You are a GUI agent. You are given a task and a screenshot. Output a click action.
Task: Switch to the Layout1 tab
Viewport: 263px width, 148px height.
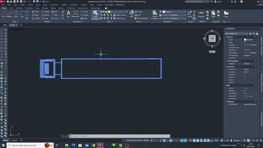[x=14, y=140]
